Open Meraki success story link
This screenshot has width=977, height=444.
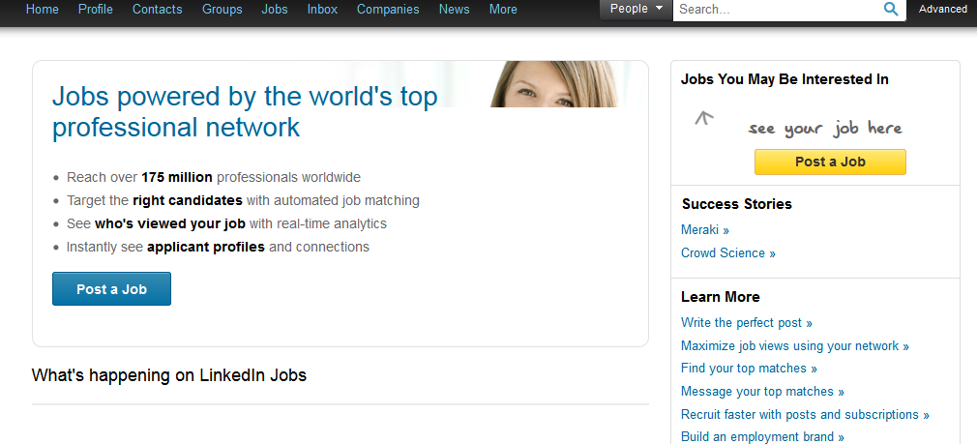pos(705,230)
